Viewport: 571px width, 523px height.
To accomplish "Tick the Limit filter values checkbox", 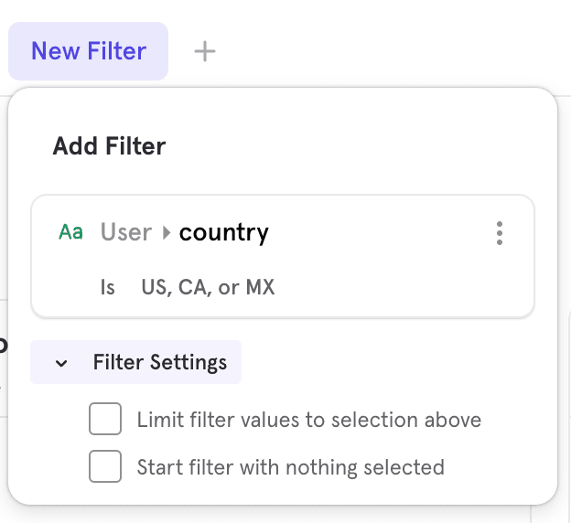I will click(x=105, y=420).
